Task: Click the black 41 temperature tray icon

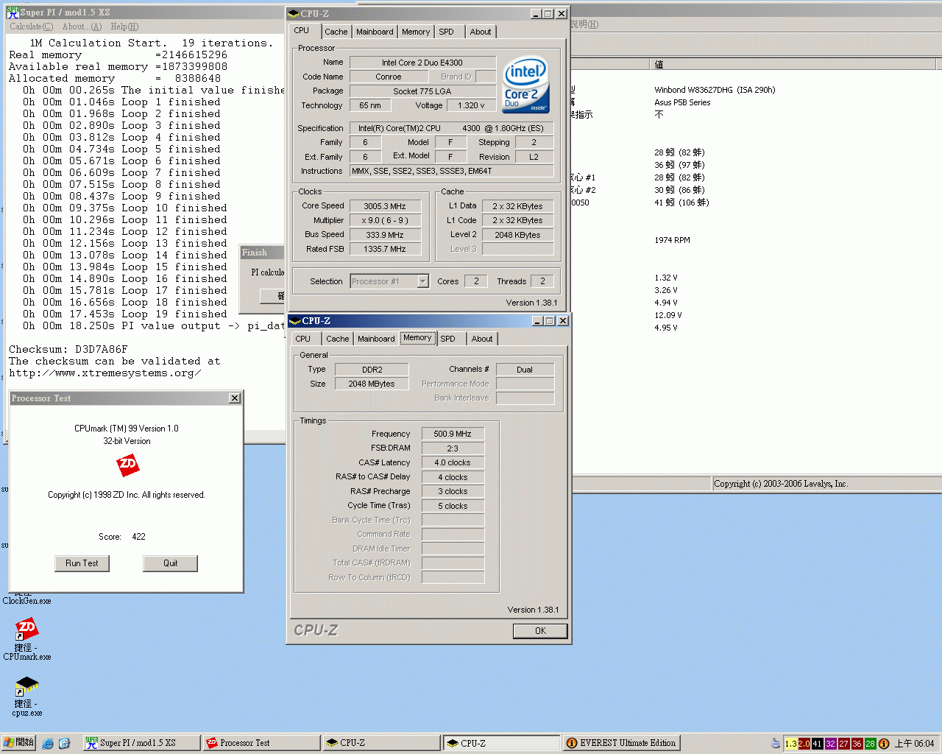Action: coord(817,744)
